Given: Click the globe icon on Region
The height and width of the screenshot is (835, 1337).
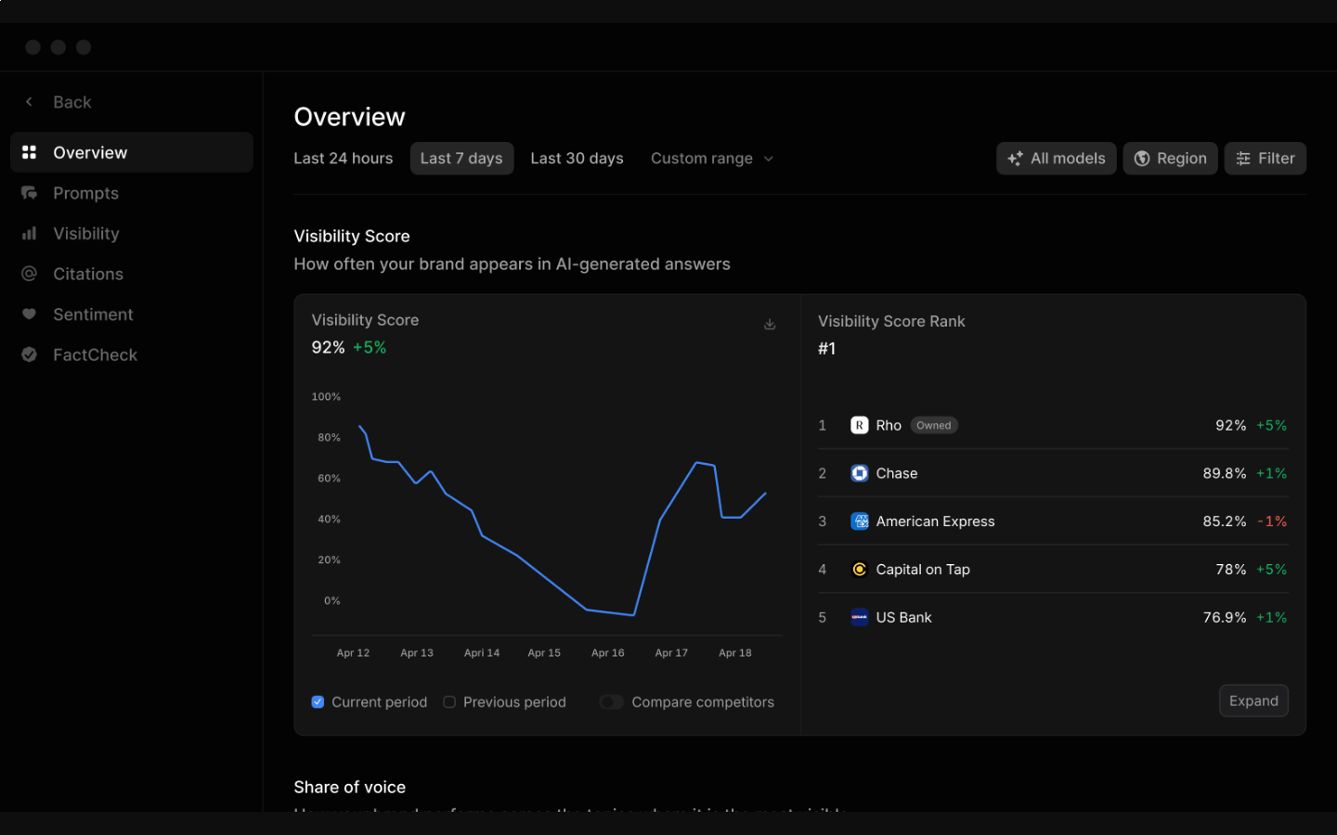Looking at the screenshot, I should [x=1142, y=159].
